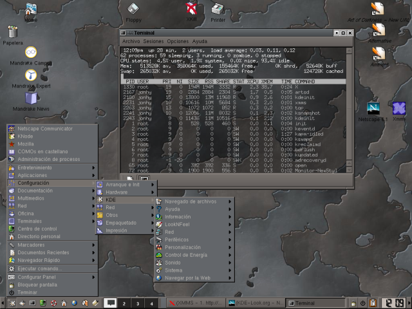Expand the Configurar Panel submenu arrow

tap(93, 277)
